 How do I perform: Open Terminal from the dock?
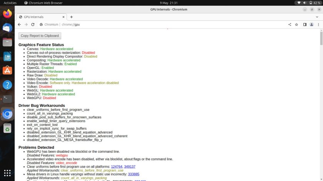coord(7,99)
